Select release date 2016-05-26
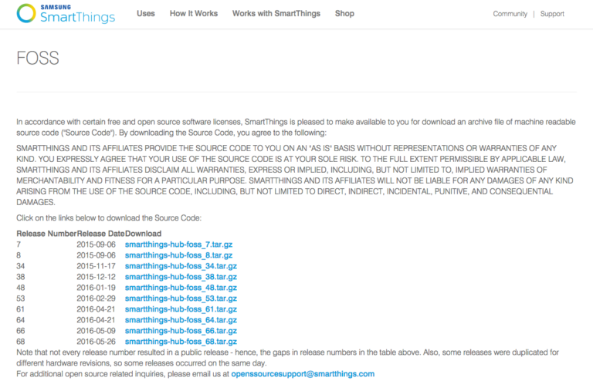 coord(96,342)
